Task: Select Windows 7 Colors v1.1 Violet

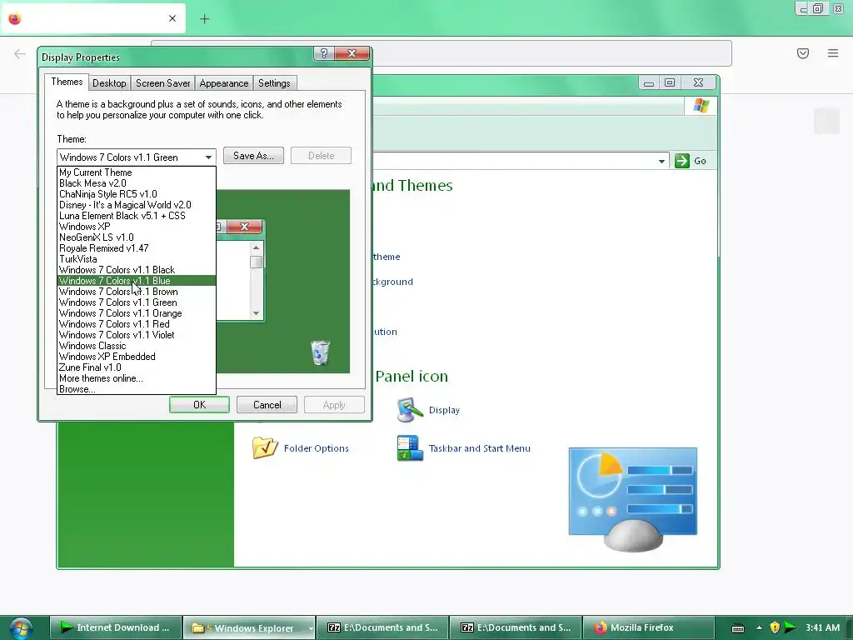Action: point(137,335)
